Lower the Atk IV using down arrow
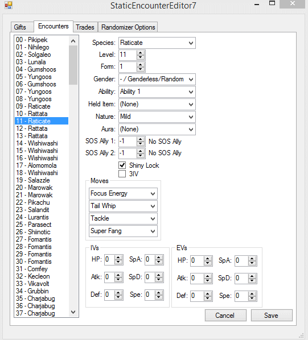The height and width of the screenshot is (340, 308). click(118, 280)
